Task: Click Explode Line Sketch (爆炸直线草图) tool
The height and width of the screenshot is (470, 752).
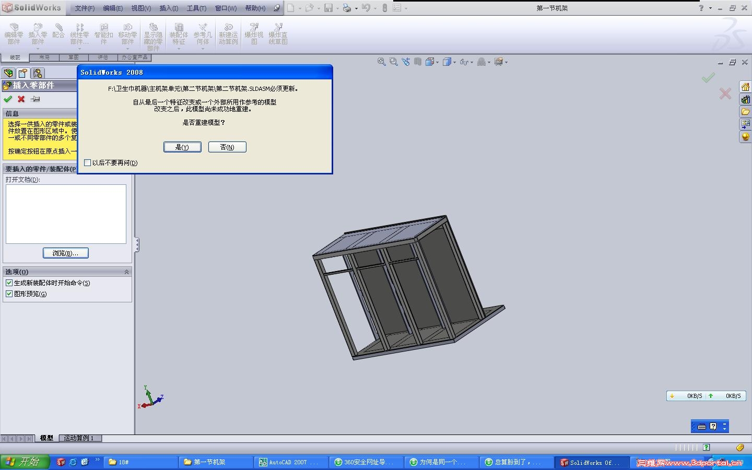Action: point(278,34)
